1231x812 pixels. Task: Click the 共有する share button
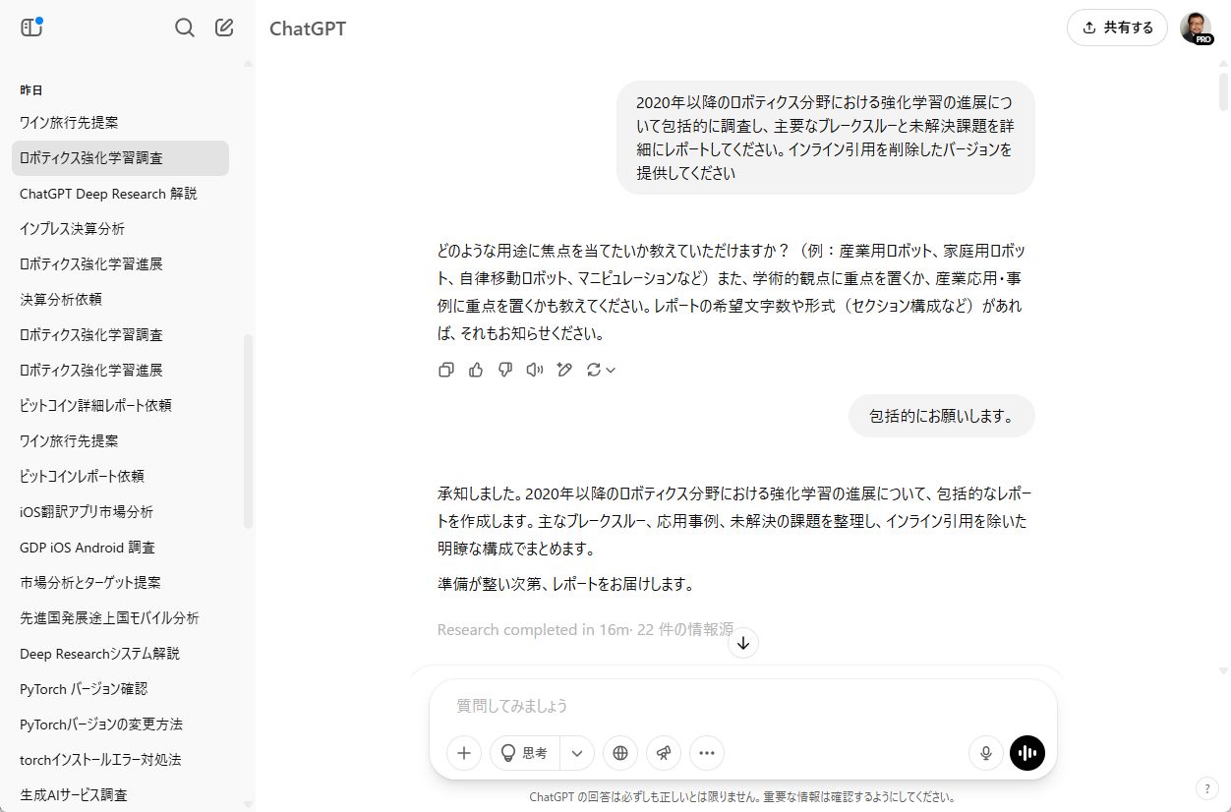[x=1117, y=28]
